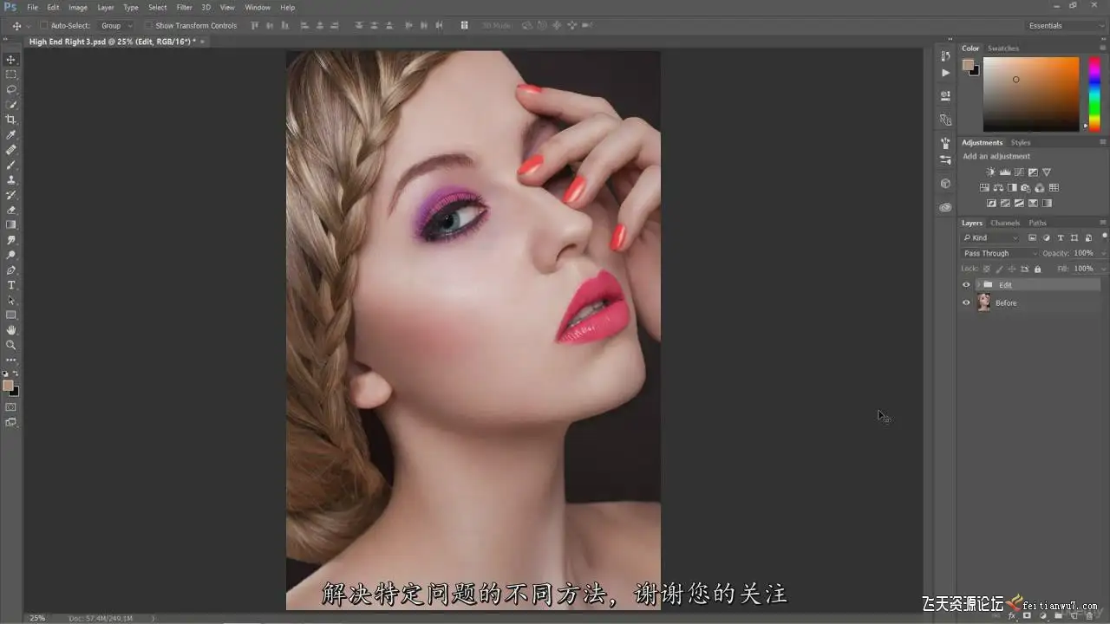The height and width of the screenshot is (624, 1110).
Task: Switch to the Channels tab
Action: click(1005, 223)
